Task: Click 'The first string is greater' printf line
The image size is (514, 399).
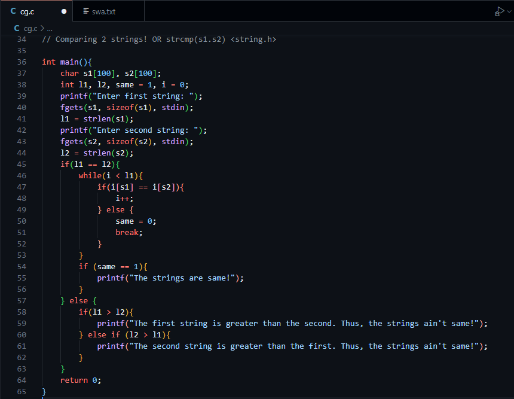Action: (x=292, y=324)
